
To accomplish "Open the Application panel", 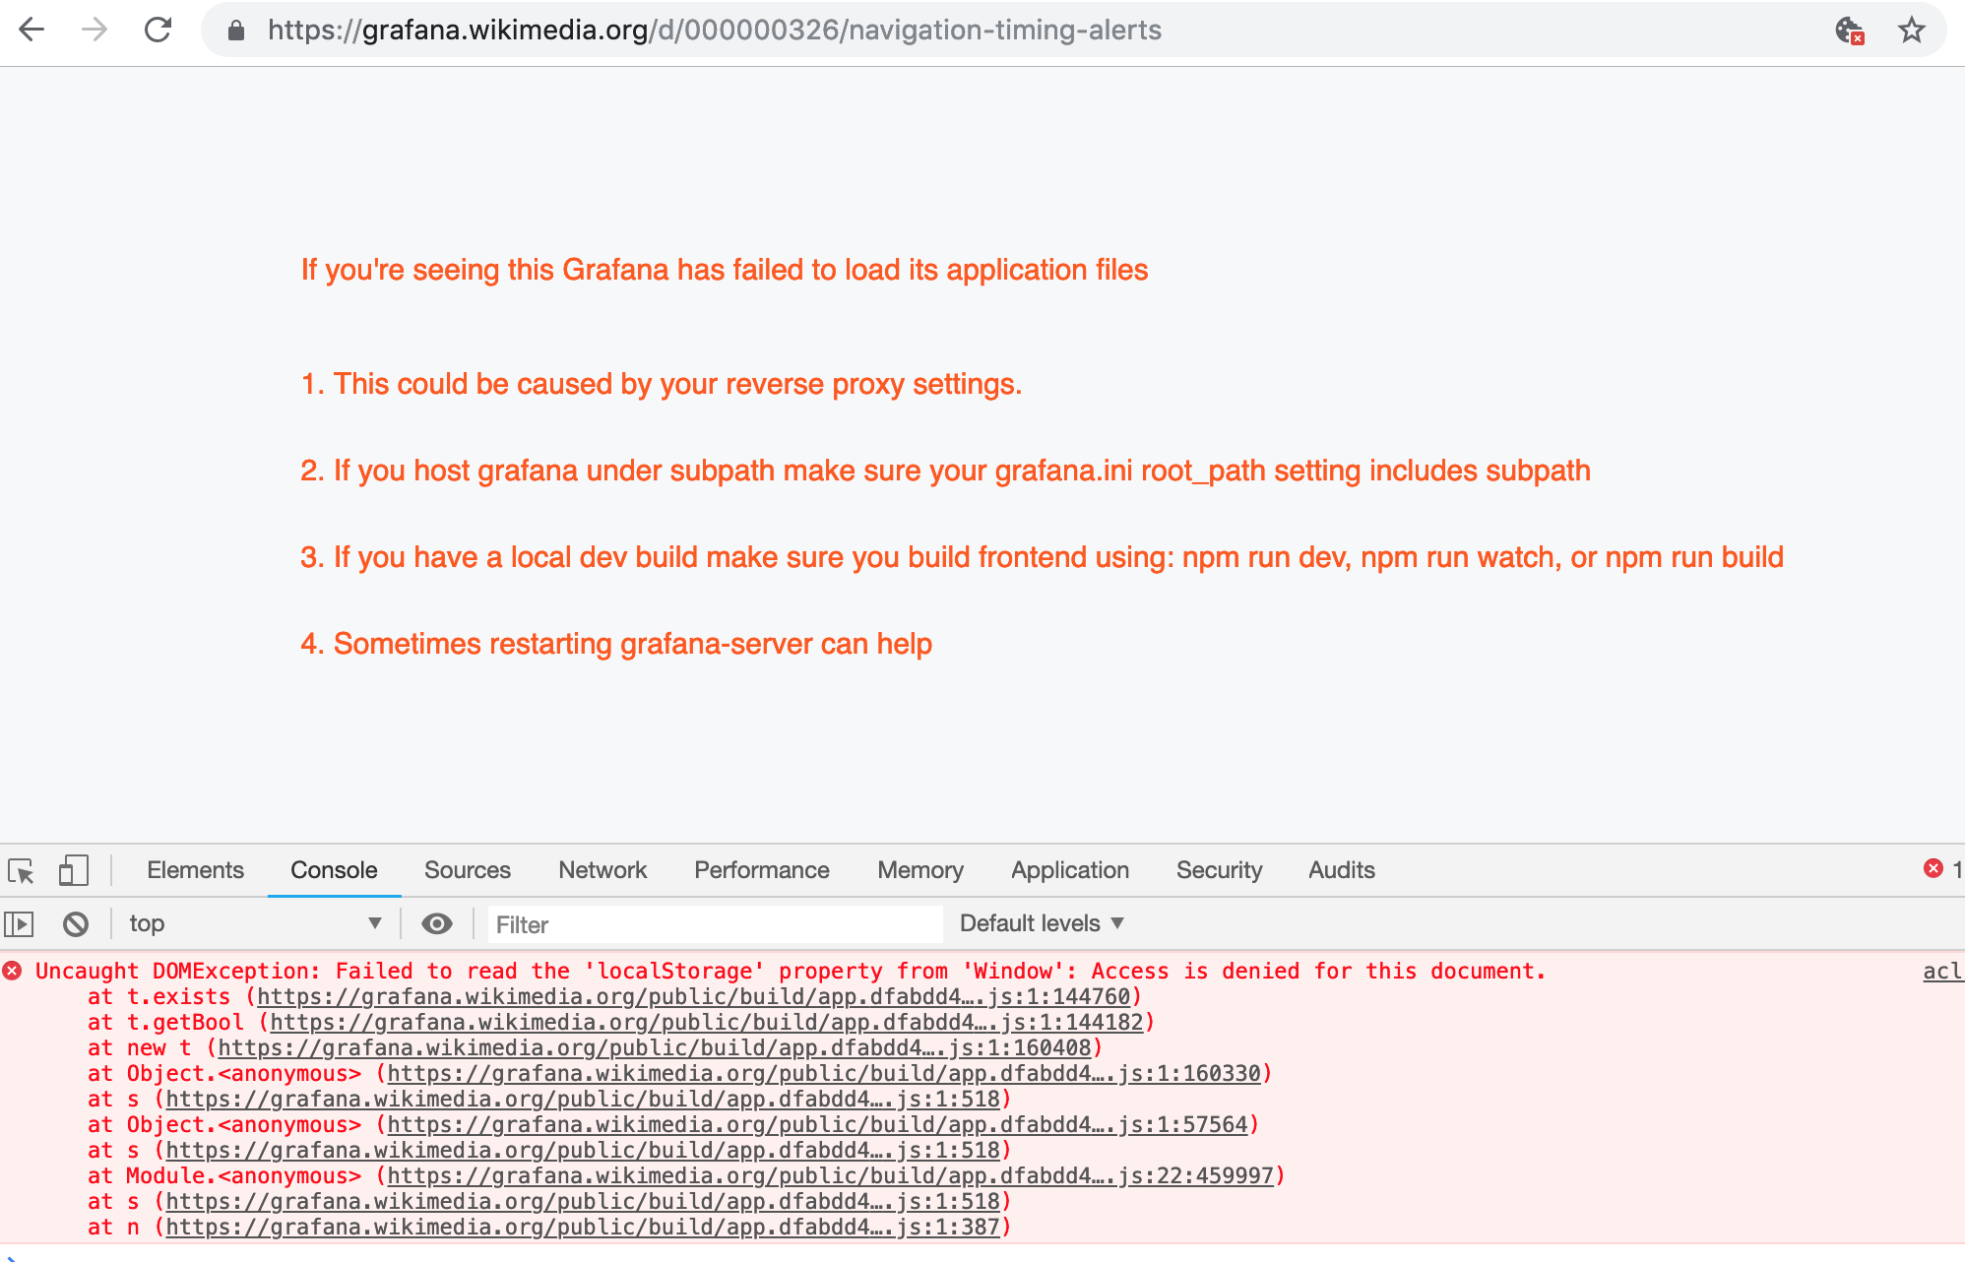I will pyautogui.click(x=1069, y=870).
